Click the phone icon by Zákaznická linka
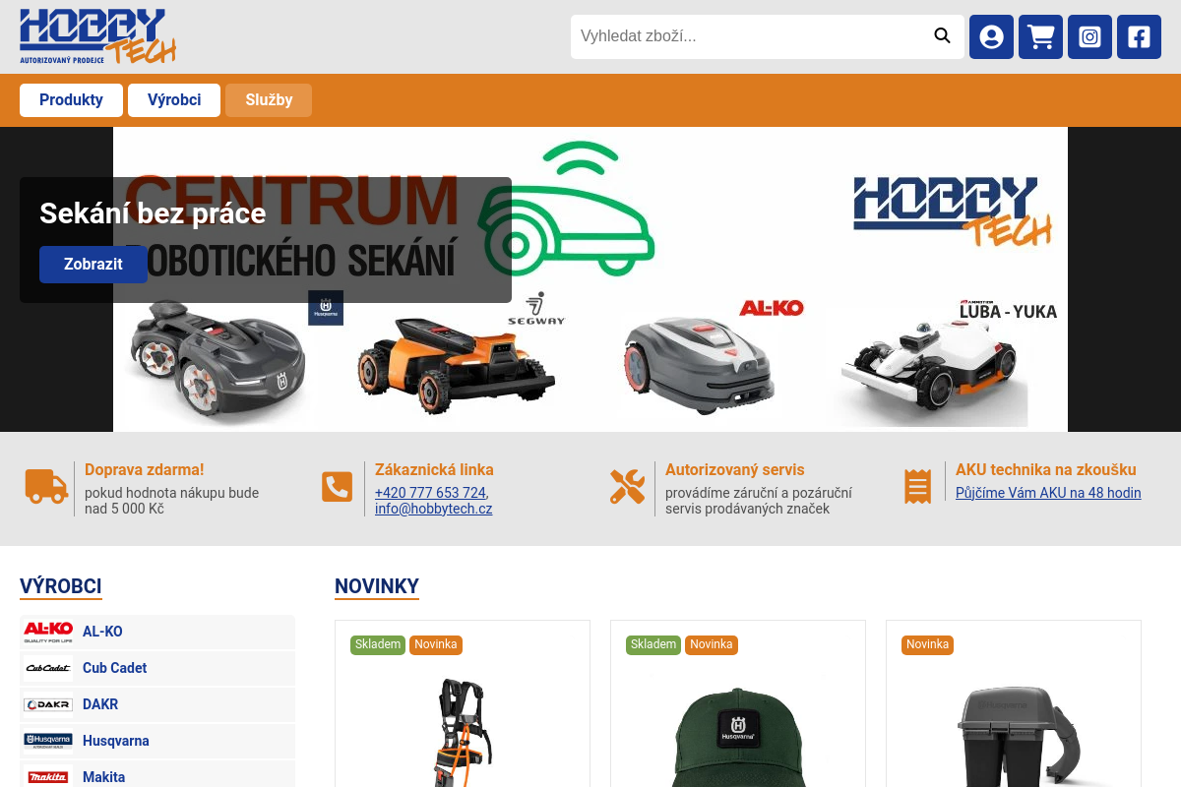This screenshot has width=1181, height=787. click(337, 487)
